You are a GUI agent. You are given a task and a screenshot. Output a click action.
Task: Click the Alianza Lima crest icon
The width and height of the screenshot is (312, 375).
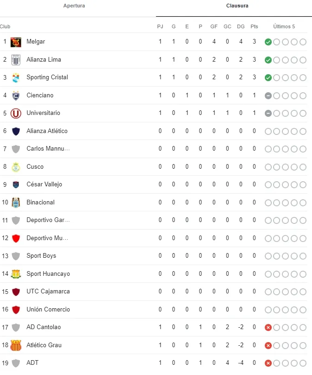(x=16, y=60)
